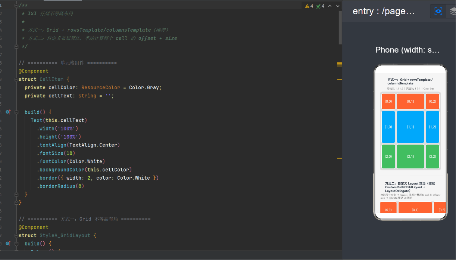Click ".border" call with width 2
456x260 pixels.
47,178
